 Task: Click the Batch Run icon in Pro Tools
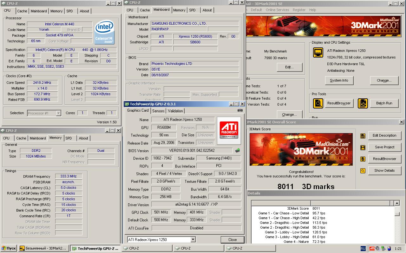click(363, 103)
